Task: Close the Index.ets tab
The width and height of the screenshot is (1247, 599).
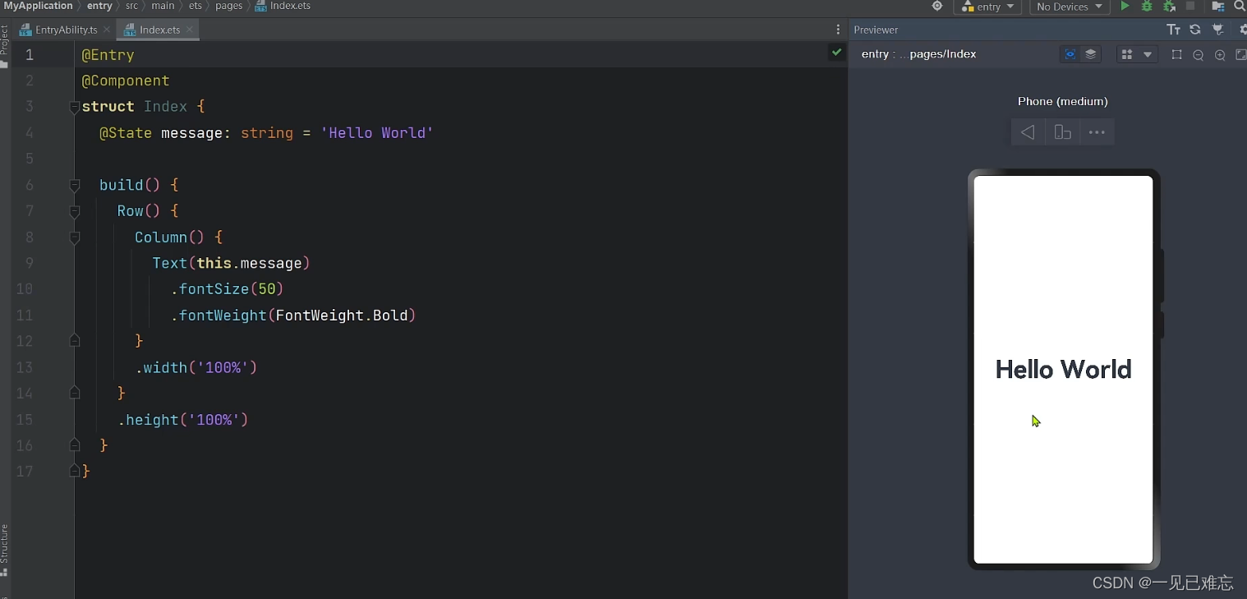Action: (190, 30)
